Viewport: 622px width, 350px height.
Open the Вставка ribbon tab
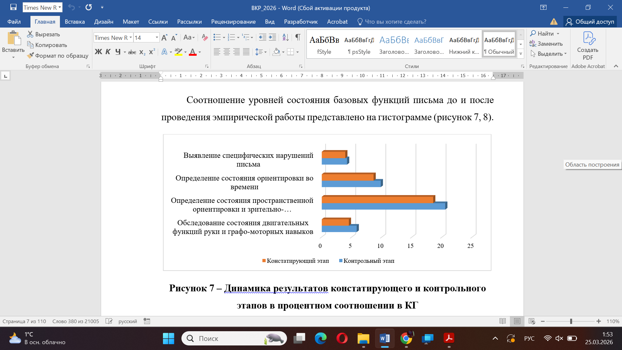click(75, 22)
